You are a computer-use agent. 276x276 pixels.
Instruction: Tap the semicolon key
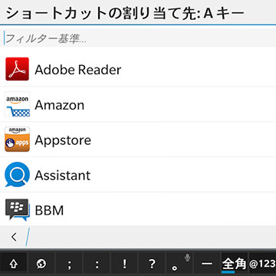(69, 264)
